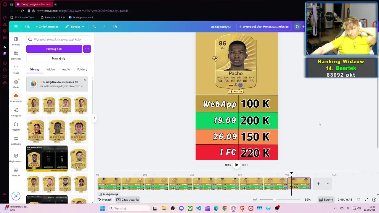The height and width of the screenshot is (213, 379).
Task: Open the grid view of pages
Action: [358, 200]
